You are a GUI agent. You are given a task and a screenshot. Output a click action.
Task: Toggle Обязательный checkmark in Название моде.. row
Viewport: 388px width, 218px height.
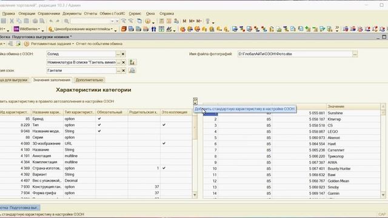pyautogui.click(x=99, y=131)
